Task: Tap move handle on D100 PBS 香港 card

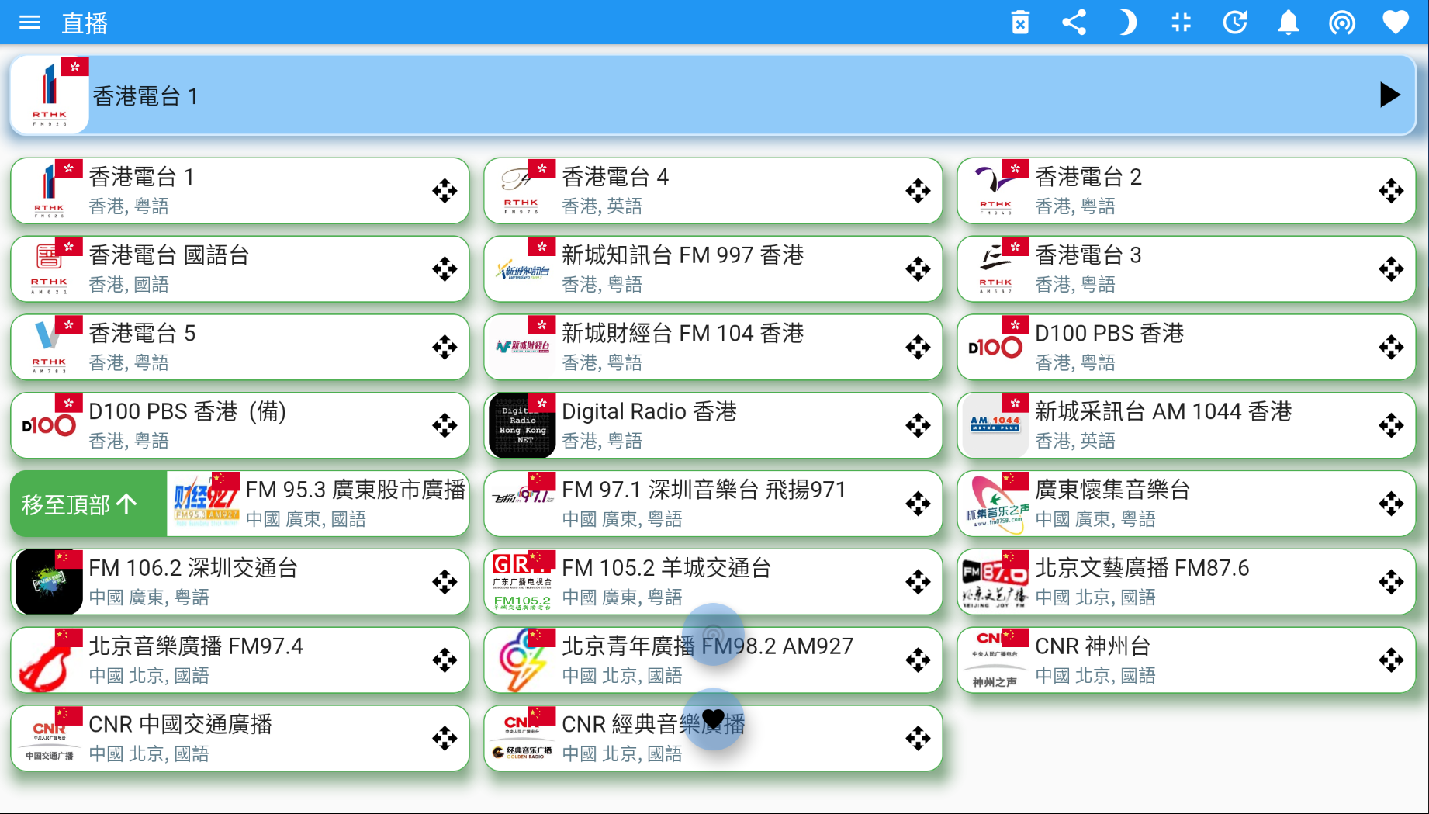Action: [x=1391, y=347]
